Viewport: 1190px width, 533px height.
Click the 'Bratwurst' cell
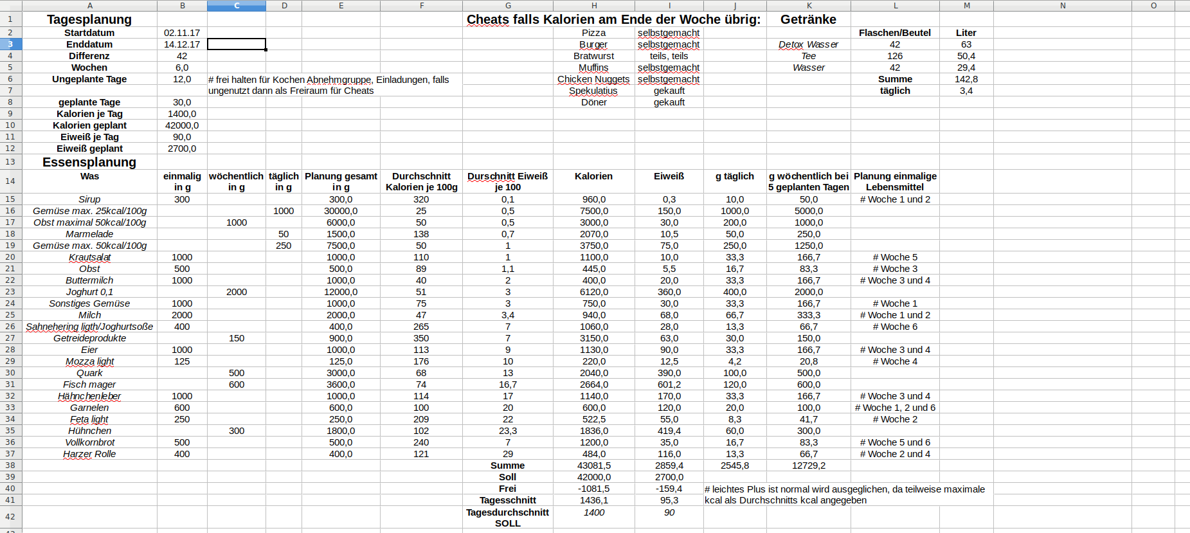(593, 56)
